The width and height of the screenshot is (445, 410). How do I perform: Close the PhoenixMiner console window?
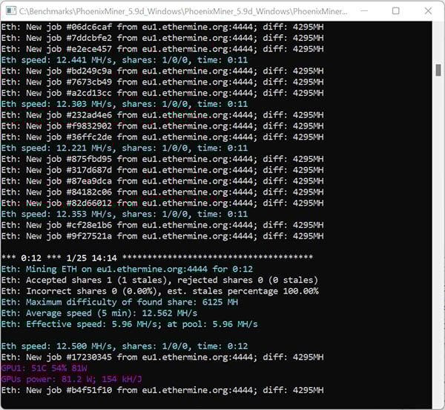[x=428, y=11]
